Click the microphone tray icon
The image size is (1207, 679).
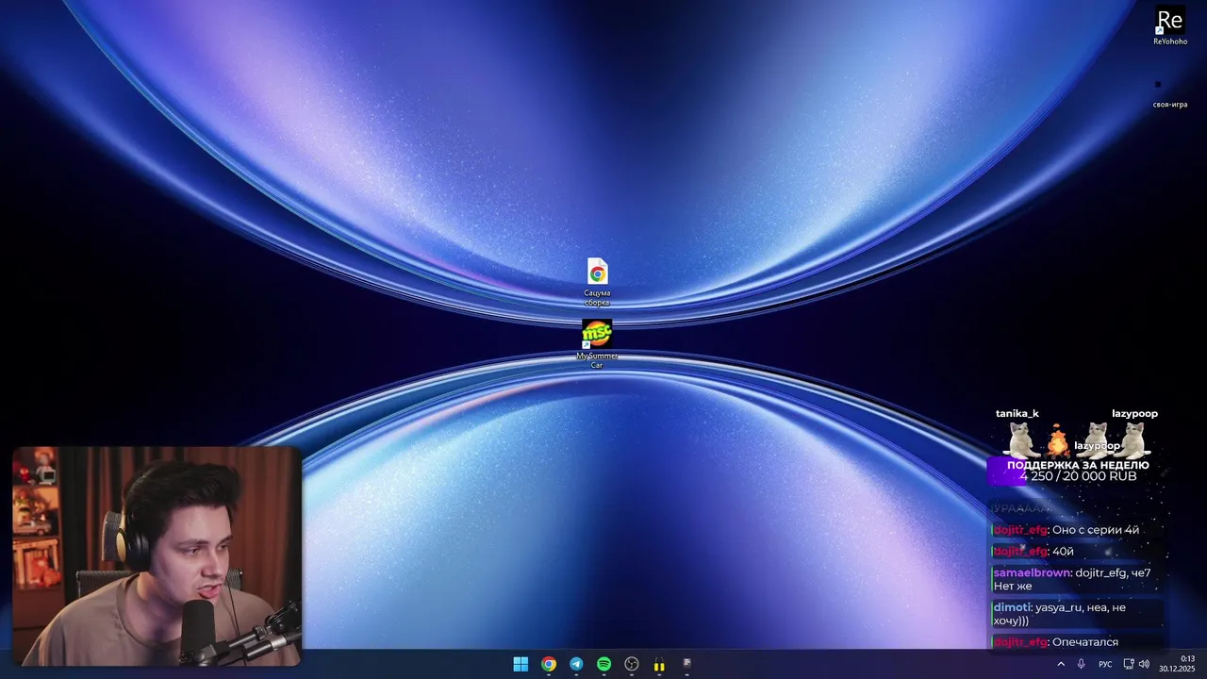1082,664
